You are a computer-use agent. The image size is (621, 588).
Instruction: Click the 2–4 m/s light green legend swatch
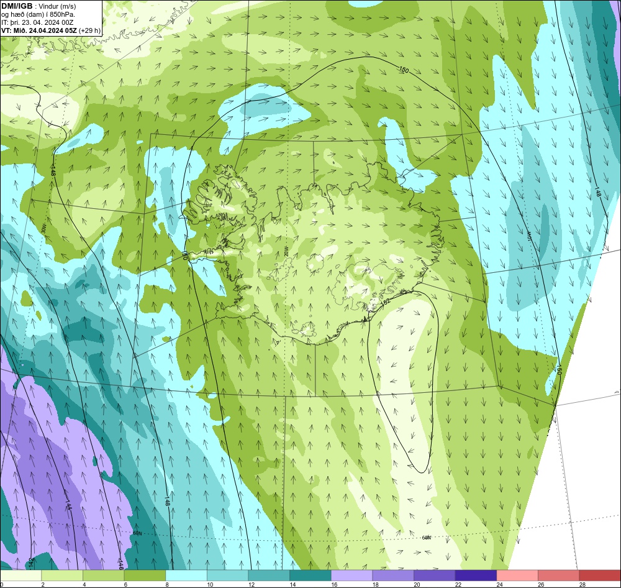coord(62,576)
